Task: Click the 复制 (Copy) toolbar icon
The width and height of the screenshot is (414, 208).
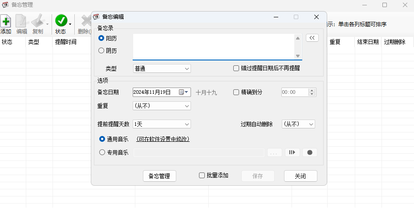Action: click(x=37, y=21)
